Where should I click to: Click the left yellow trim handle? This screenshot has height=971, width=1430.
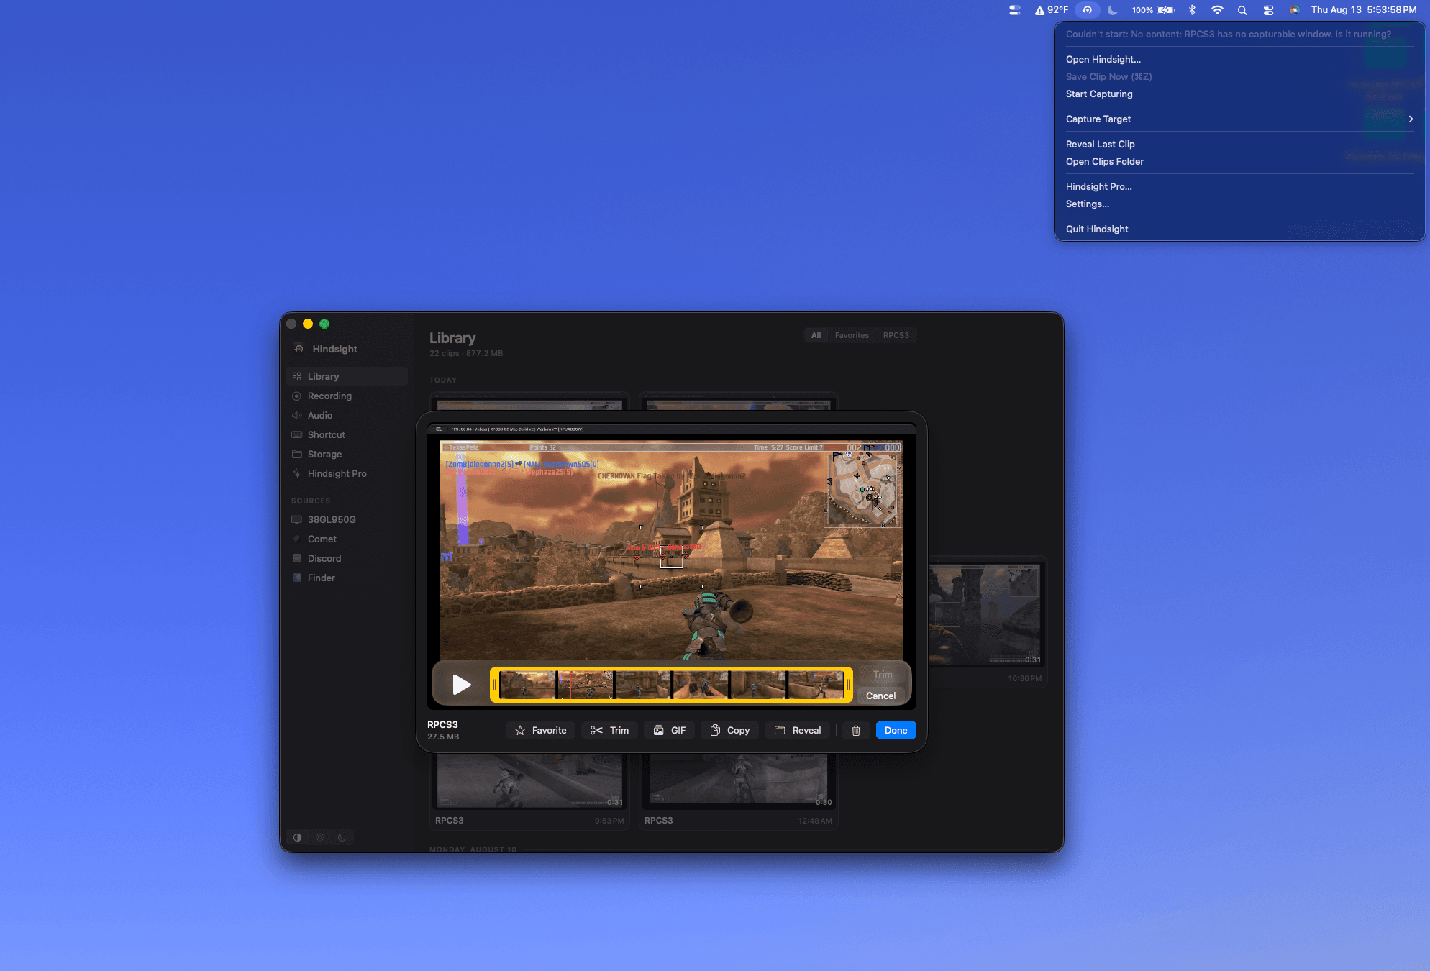pos(494,685)
